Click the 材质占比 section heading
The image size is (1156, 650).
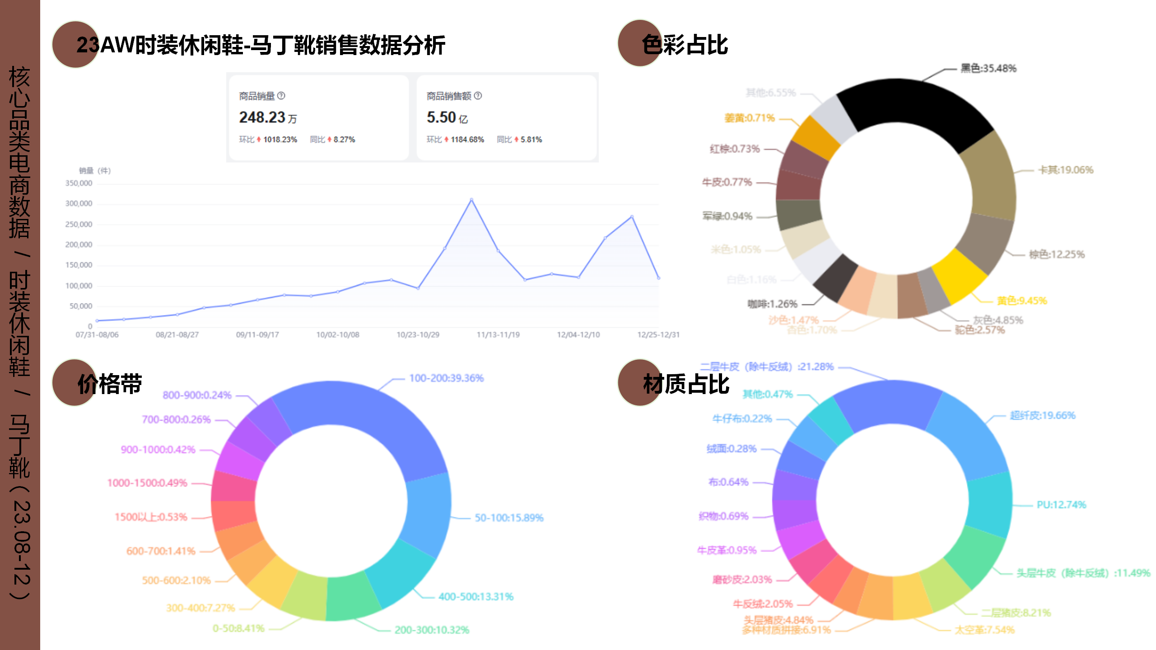pos(686,384)
